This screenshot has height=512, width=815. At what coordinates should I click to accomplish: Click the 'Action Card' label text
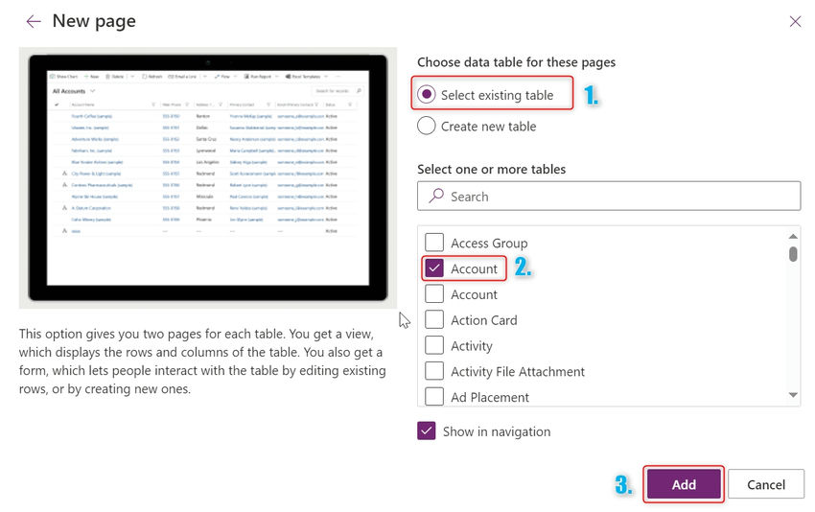pyautogui.click(x=484, y=320)
